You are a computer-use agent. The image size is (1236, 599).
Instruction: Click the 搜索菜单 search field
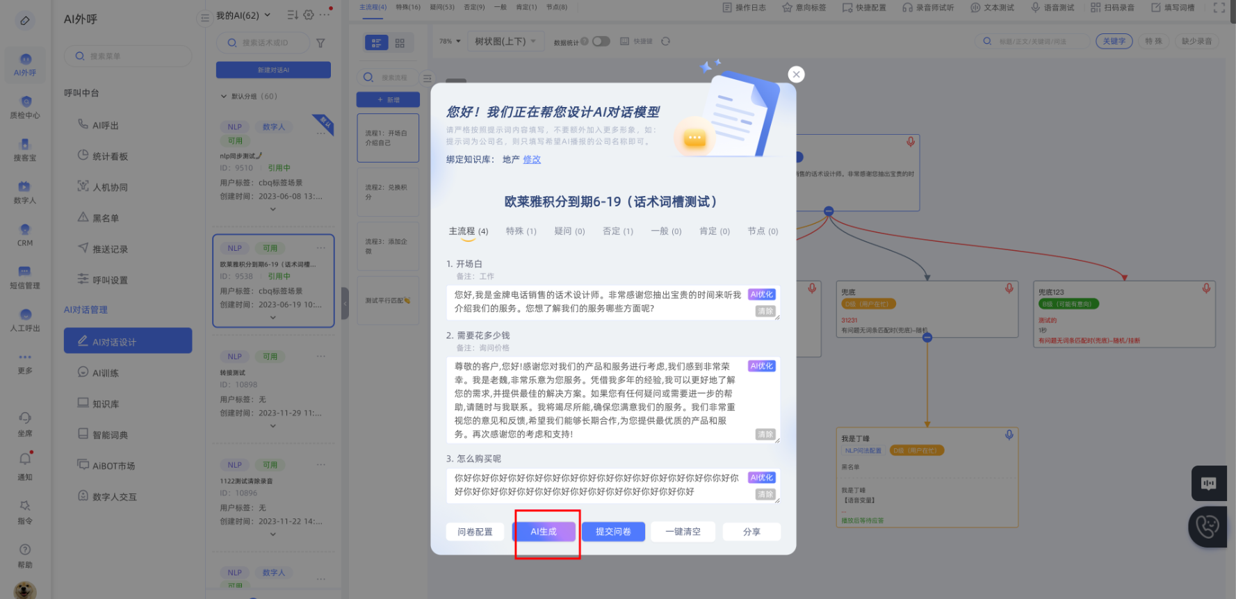click(x=128, y=56)
